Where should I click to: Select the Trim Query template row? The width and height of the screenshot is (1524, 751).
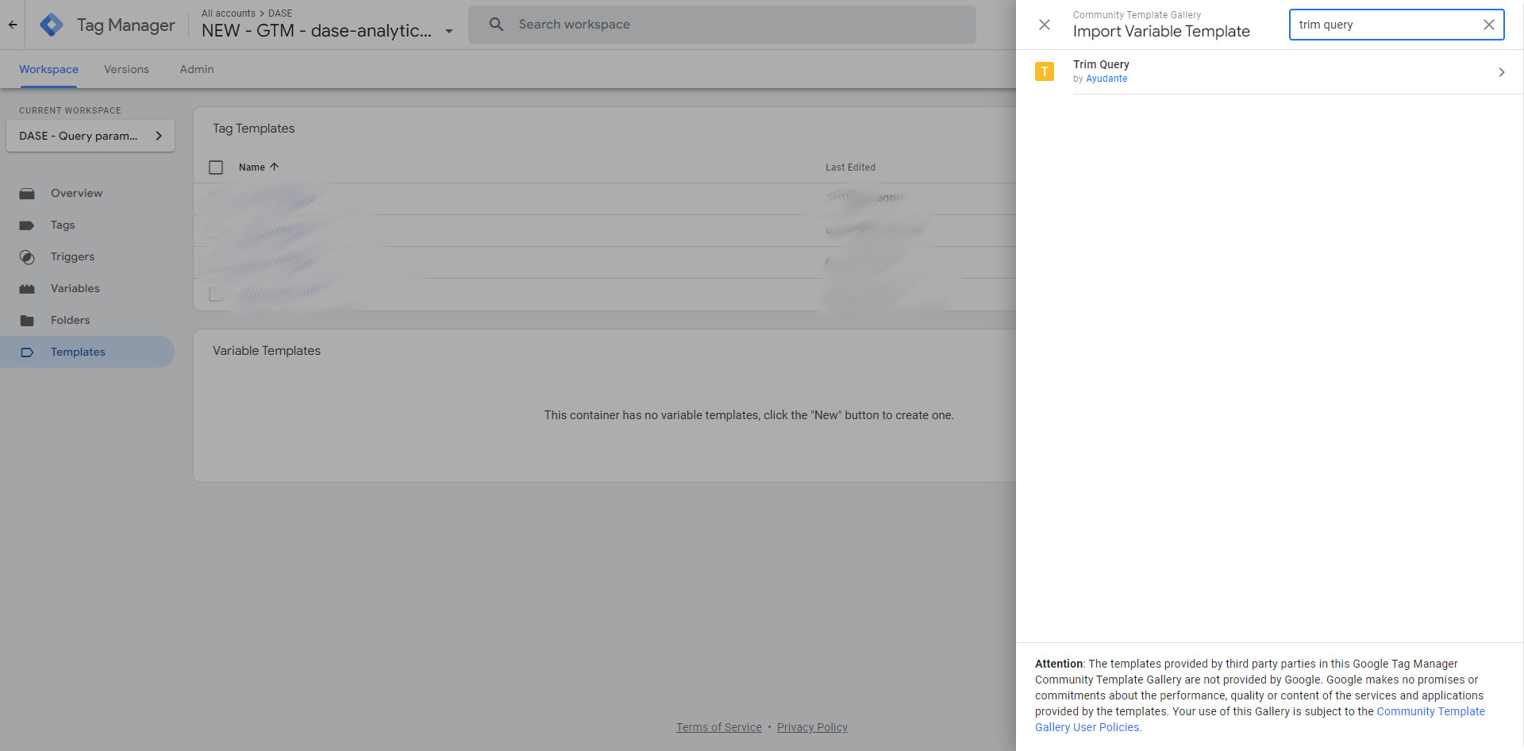tap(1270, 71)
